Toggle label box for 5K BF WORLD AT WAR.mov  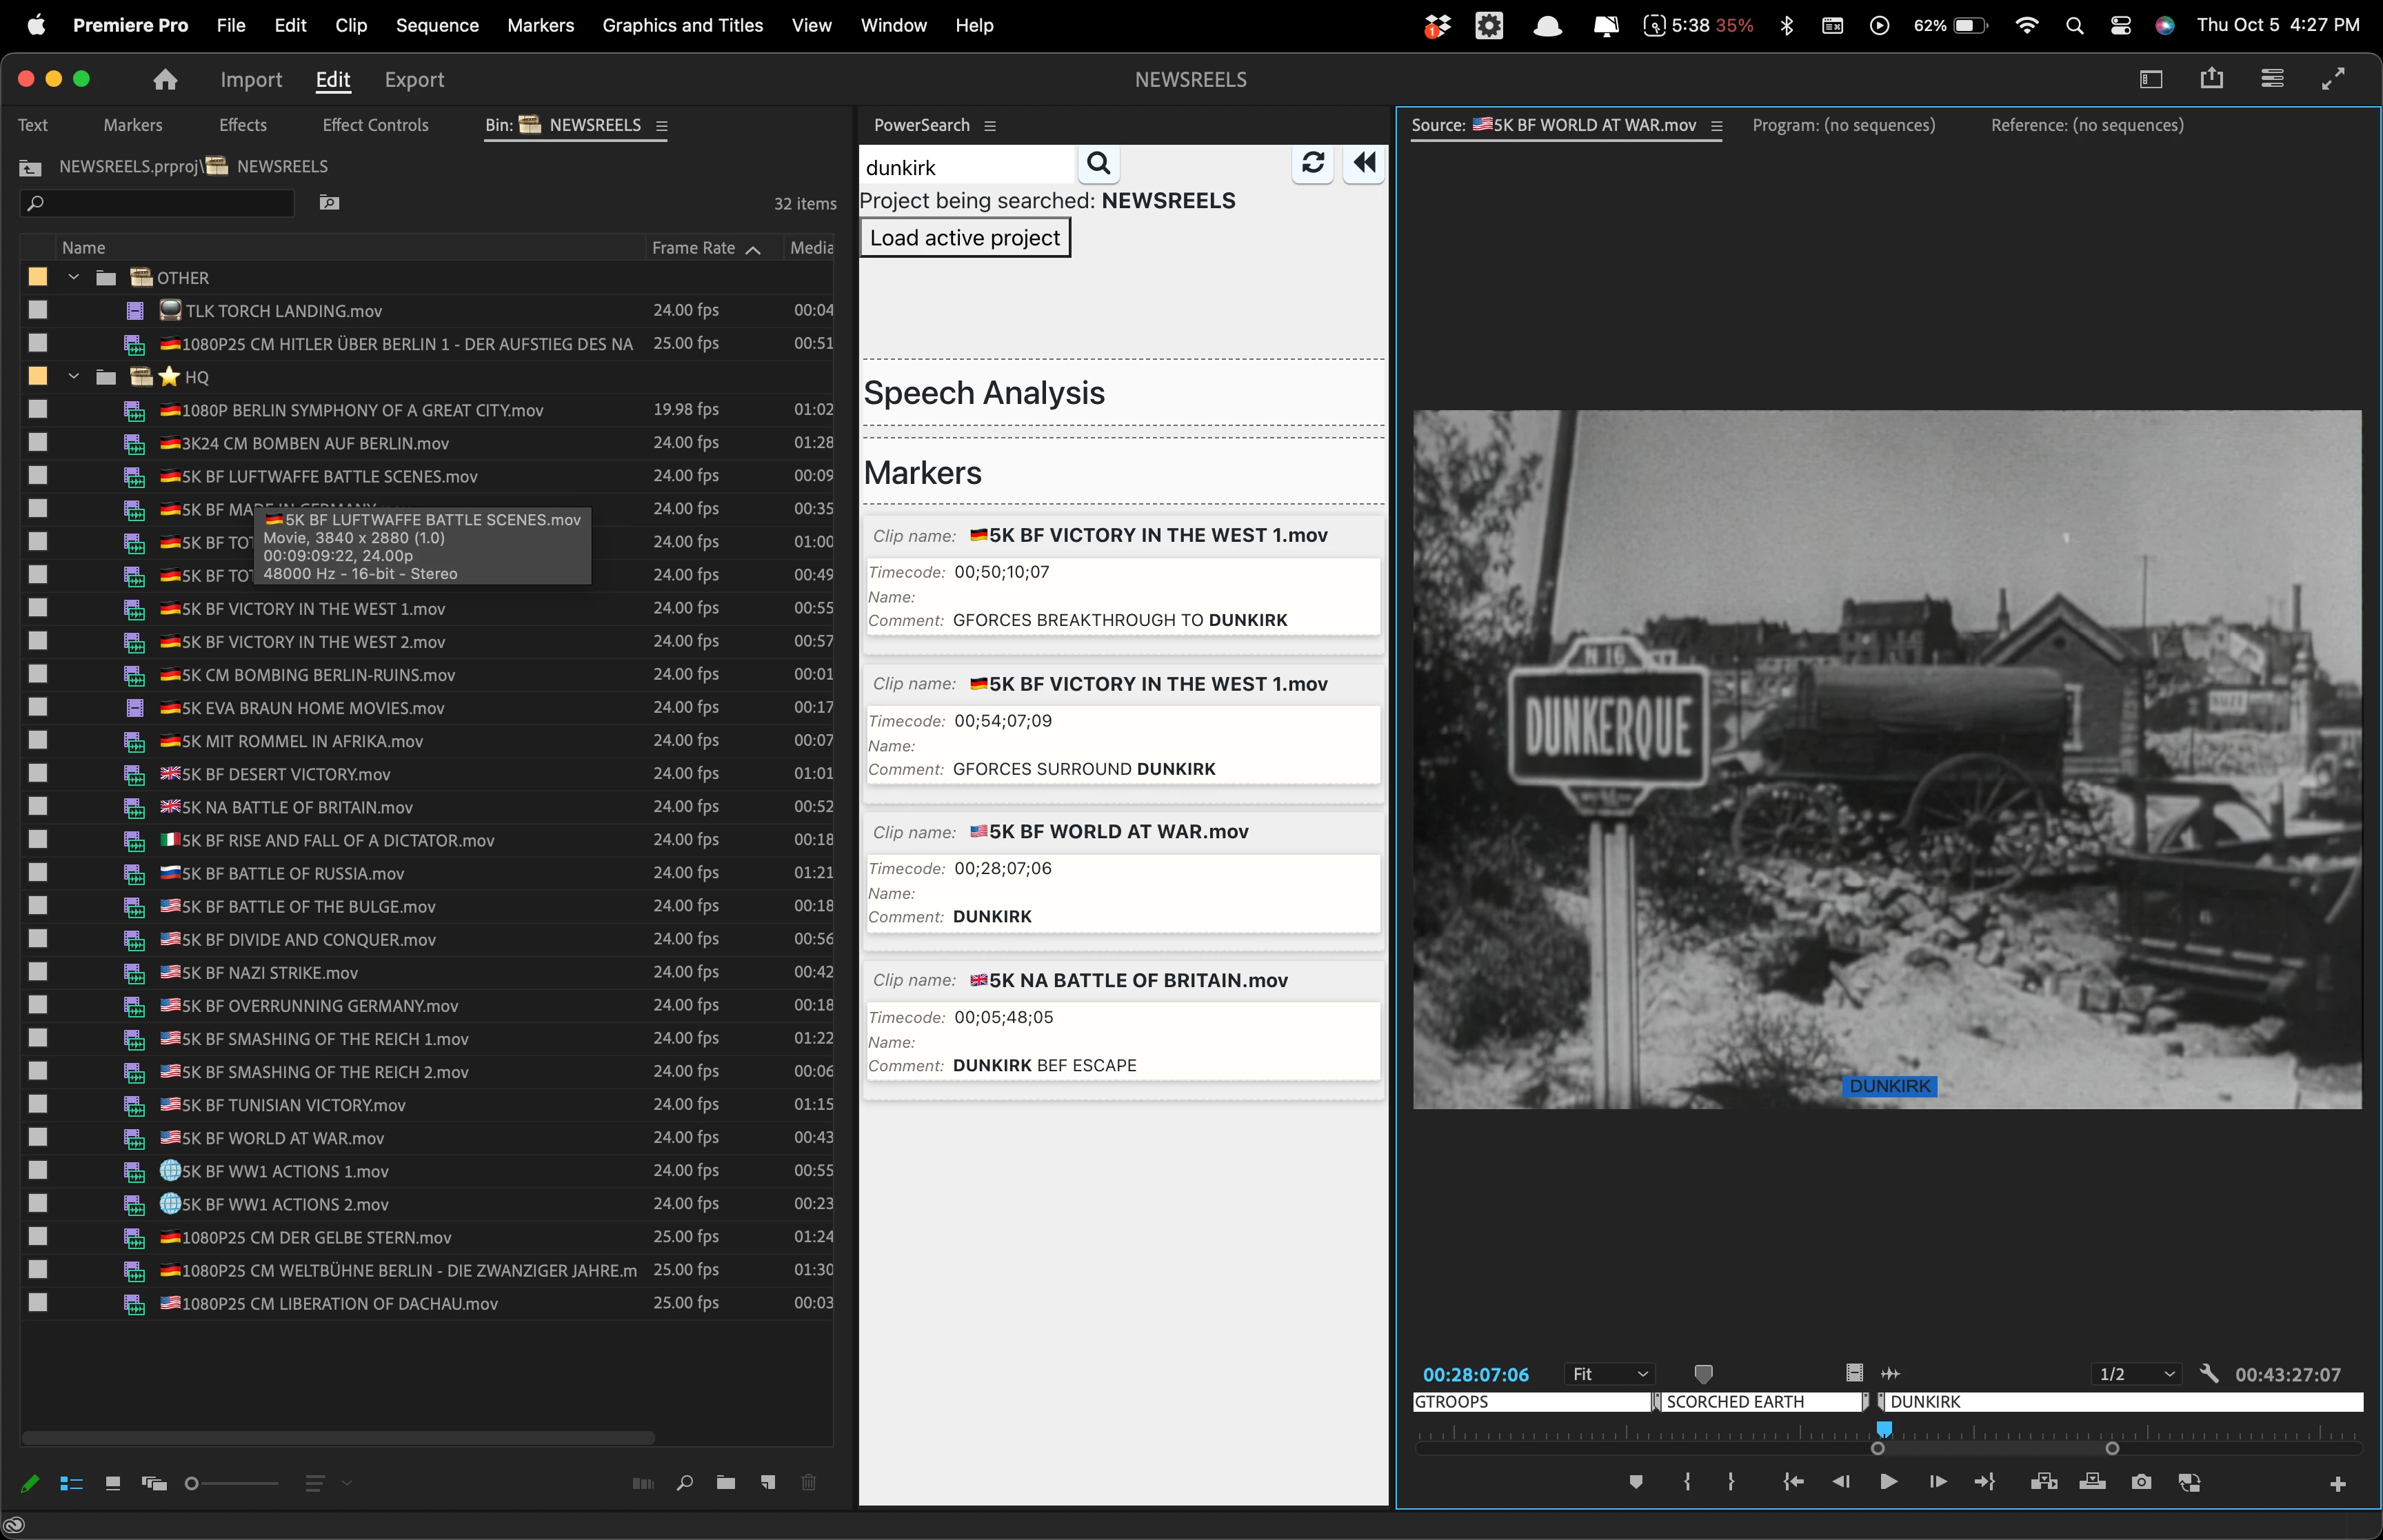38,1137
